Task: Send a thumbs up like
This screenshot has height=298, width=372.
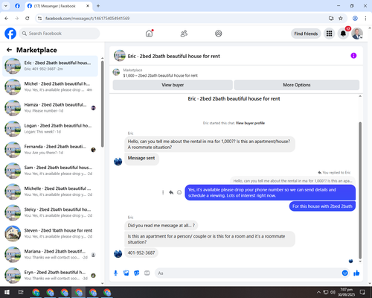Action: coord(356,273)
